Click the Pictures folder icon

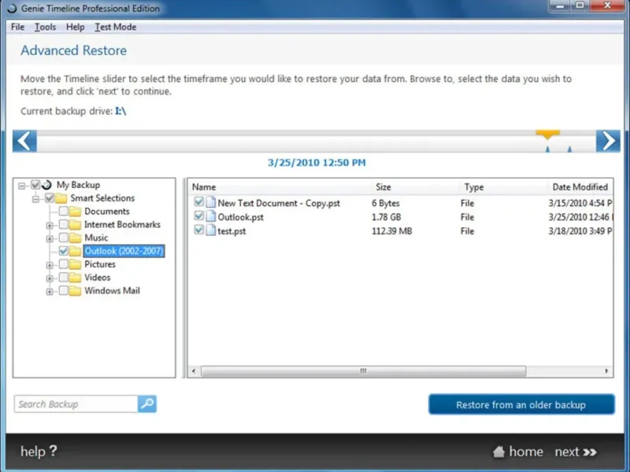[75, 264]
